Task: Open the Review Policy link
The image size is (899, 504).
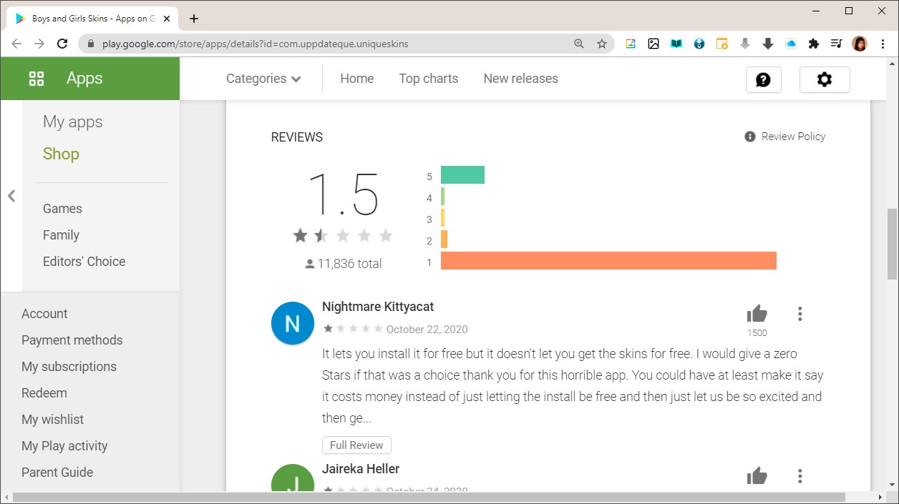Action: pos(785,137)
